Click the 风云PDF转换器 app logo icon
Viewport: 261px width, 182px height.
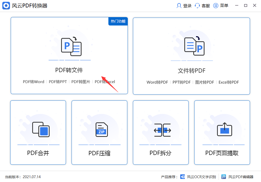click(6, 6)
